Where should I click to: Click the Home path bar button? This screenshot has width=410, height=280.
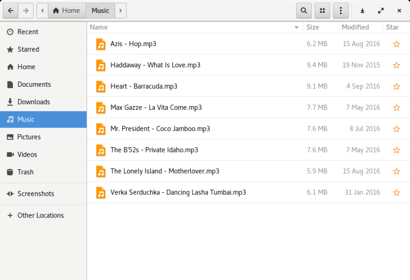click(x=67, y=10)
